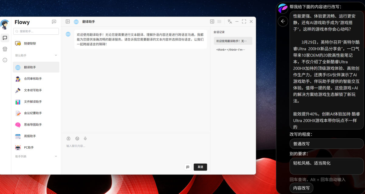Viewport: 365px width, 194px height.
Task: Click the web search globe icon above input
Action: tap(77, 139)
